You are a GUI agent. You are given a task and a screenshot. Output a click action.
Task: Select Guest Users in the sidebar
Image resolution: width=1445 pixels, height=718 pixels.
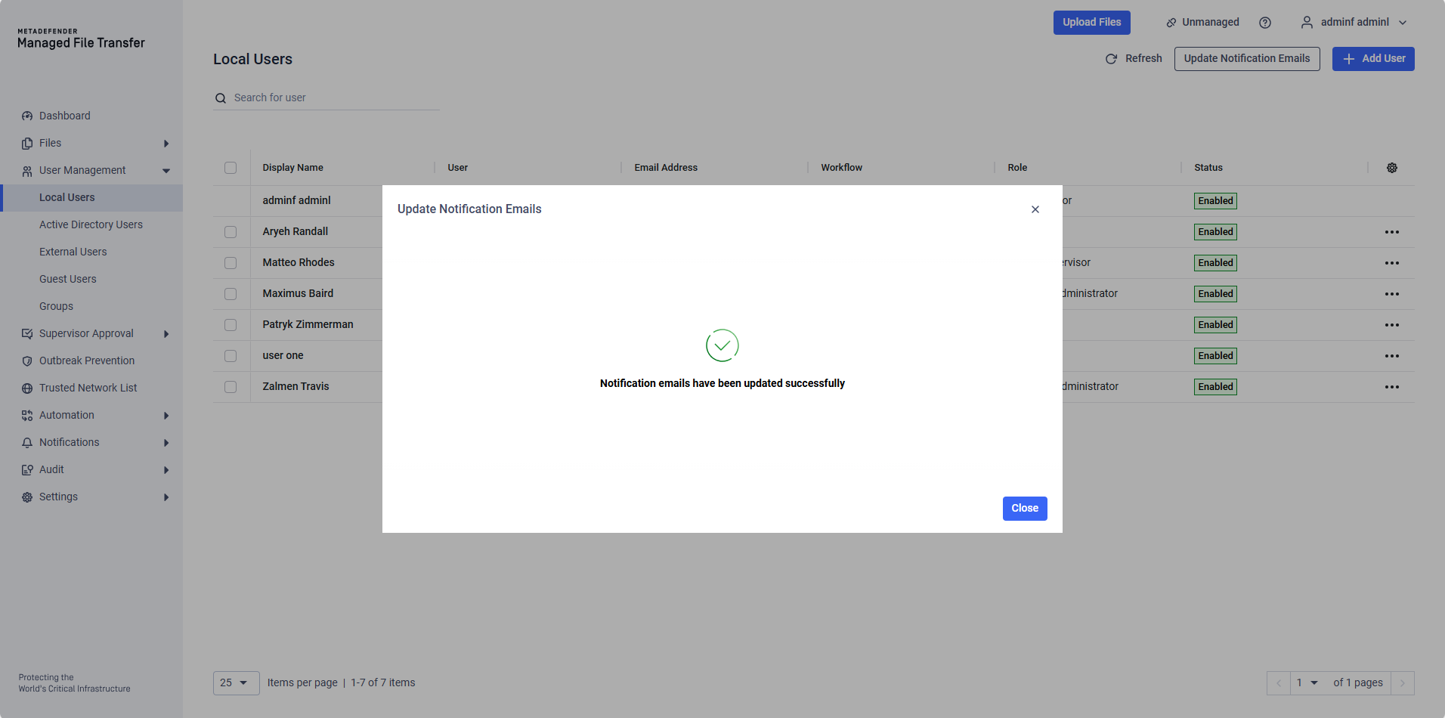click(x=67, y=279)
